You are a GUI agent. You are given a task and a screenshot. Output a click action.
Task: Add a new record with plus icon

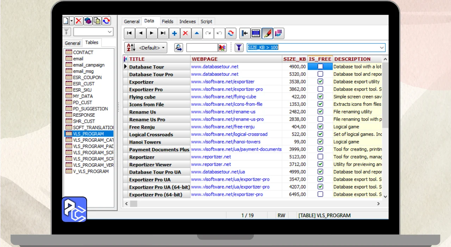click(x=174, y=34)
